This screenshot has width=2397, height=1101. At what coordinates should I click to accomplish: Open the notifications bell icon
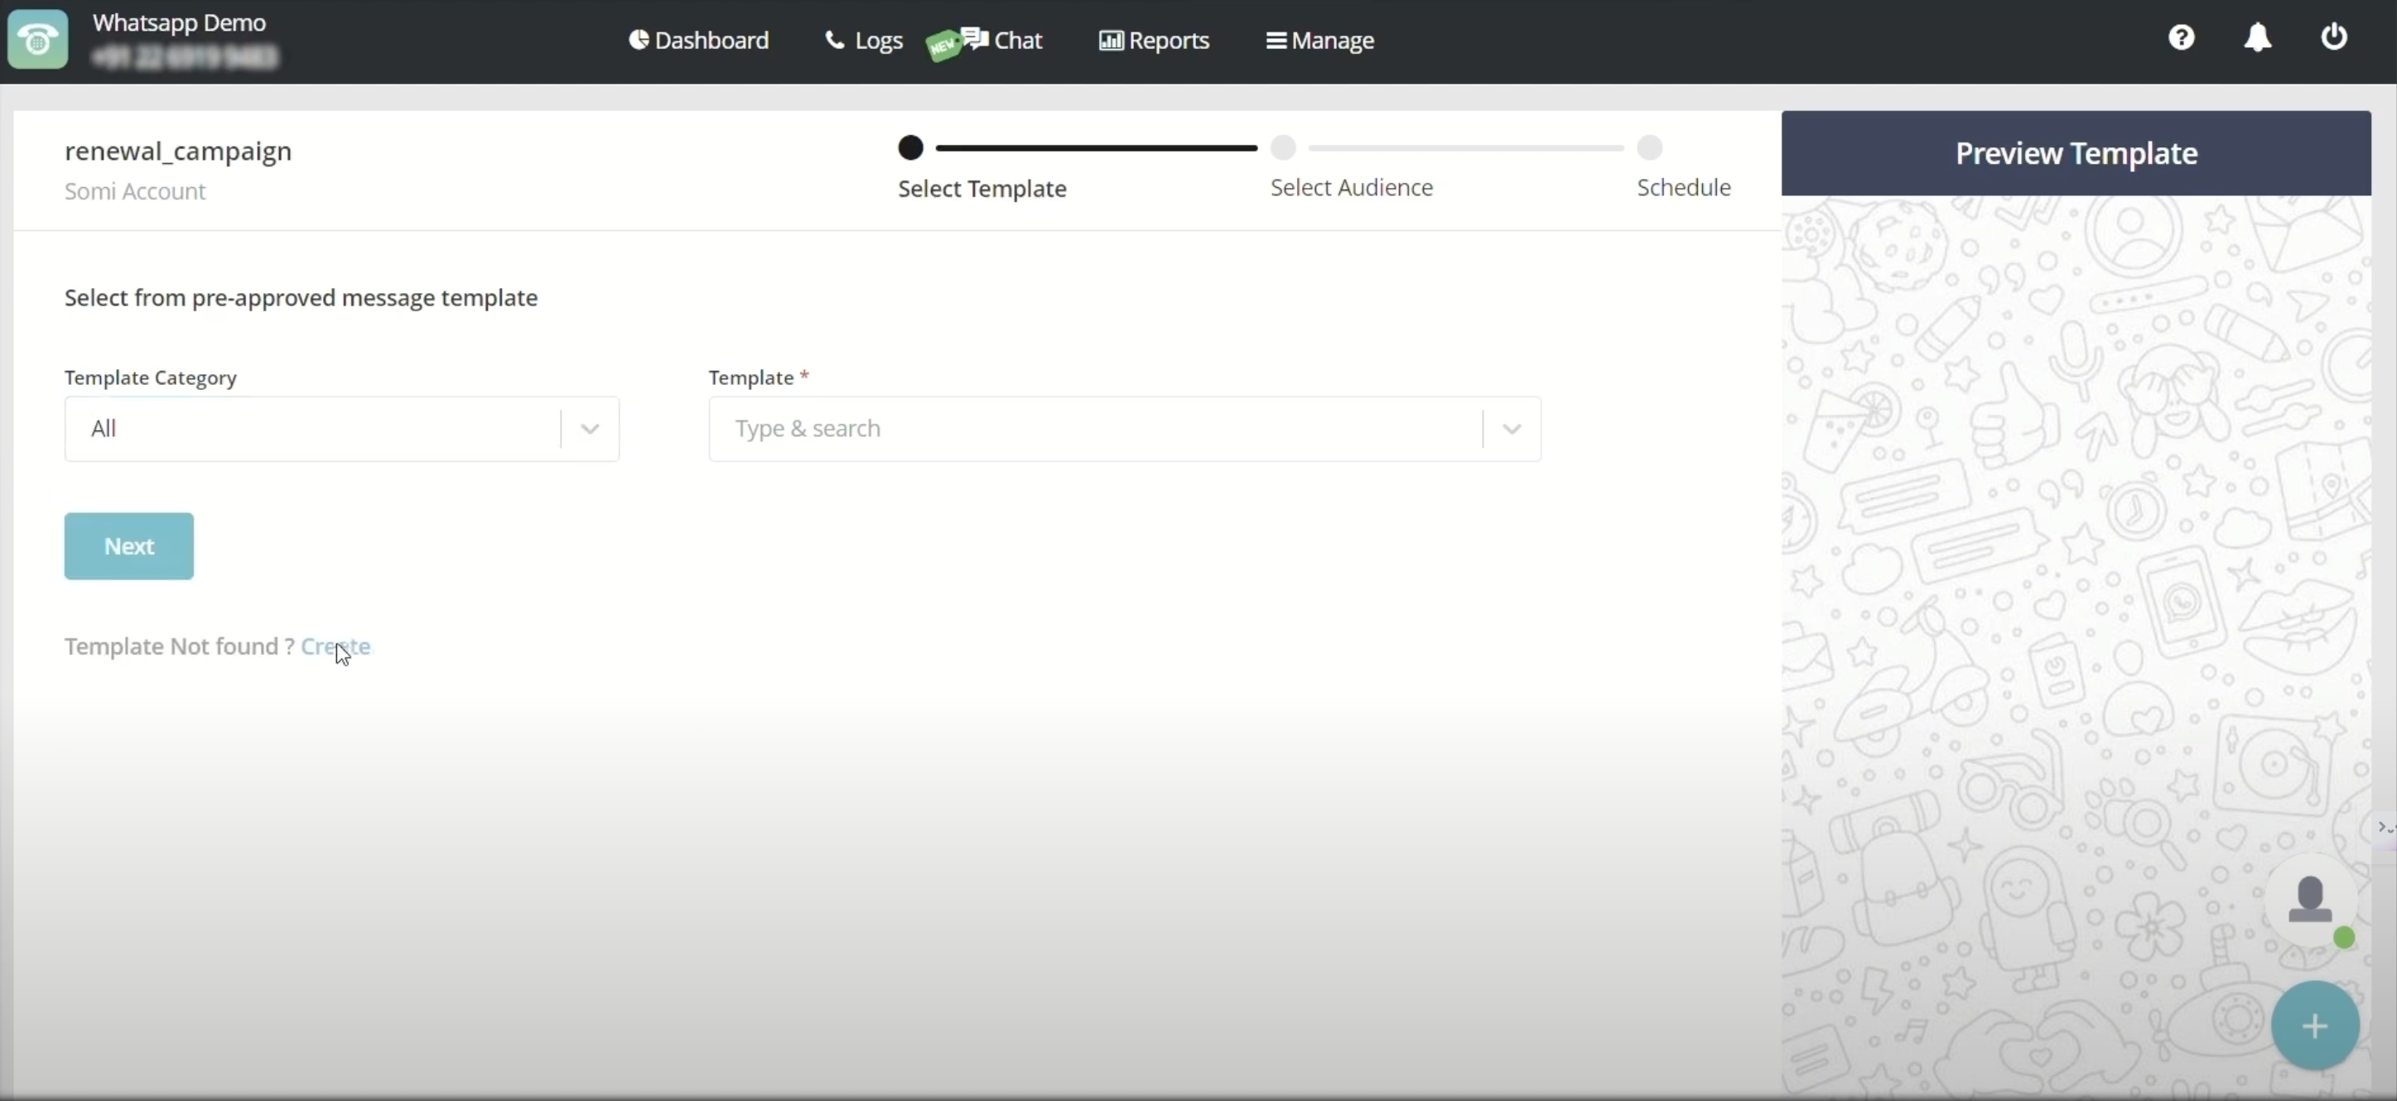coord(2257,38)
